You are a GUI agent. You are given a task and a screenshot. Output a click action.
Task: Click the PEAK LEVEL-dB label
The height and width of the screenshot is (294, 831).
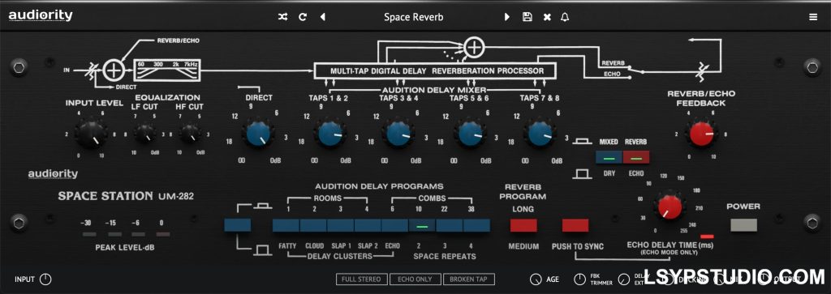click(x=126, y=247)
